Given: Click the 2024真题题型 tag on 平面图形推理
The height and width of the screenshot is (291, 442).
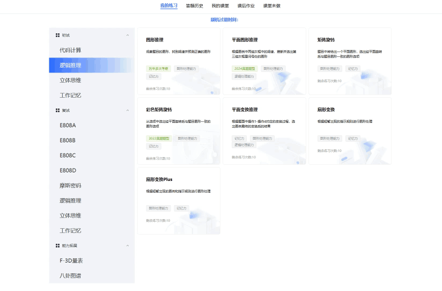Looking at the screenshot, I should (x=245, y=69).
